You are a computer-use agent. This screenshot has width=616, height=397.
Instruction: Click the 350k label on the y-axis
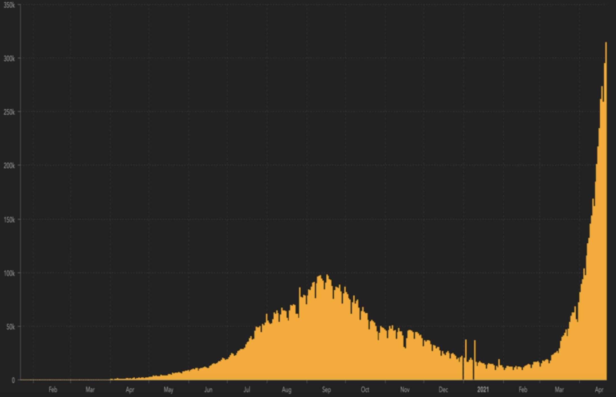[9, 5]
